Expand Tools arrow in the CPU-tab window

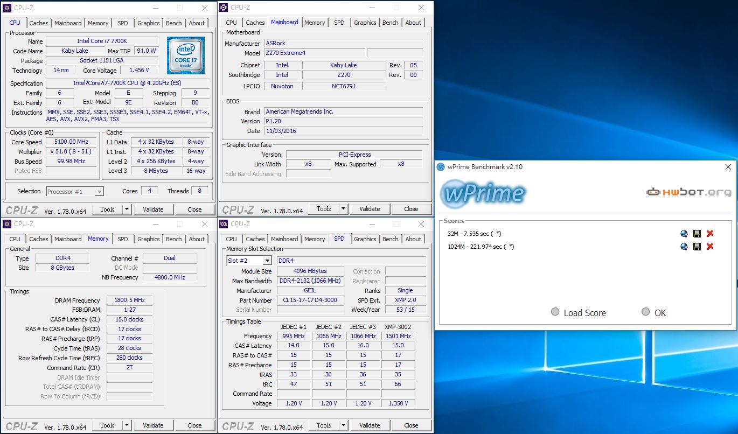pyautogui.click(x=127, y=209)
